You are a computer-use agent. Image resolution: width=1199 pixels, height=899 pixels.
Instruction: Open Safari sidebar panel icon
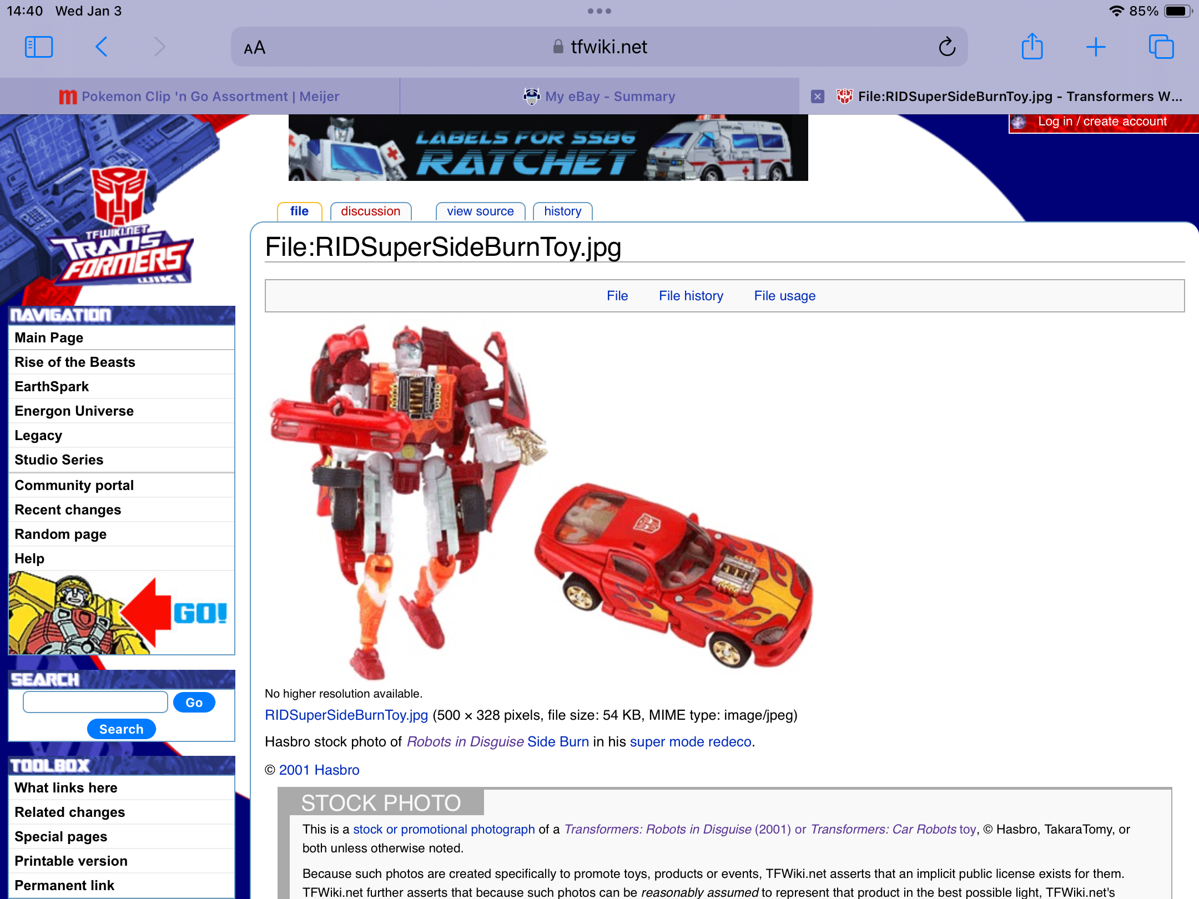39,47
